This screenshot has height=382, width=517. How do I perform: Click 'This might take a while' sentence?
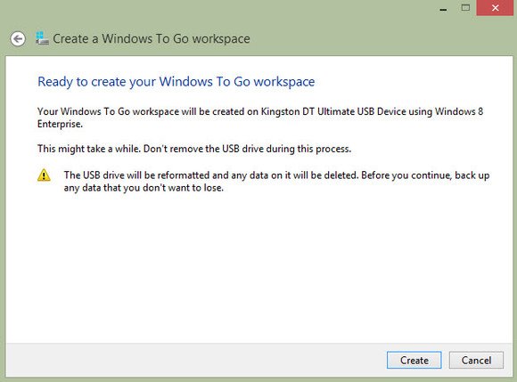(x=89, y=149)
